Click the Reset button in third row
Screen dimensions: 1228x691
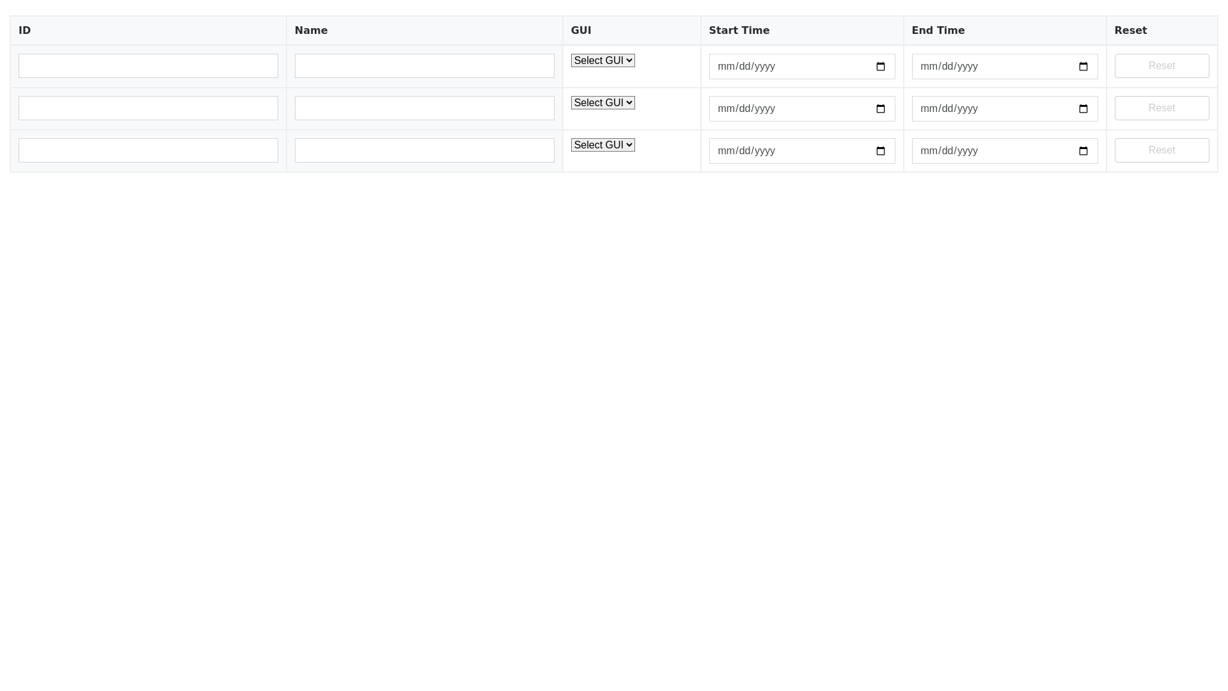pyautogui.click(x=1161, y=150)
